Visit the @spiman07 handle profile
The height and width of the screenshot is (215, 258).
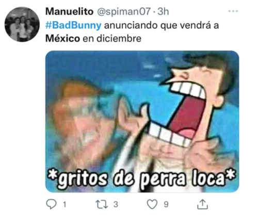tap(124, 12)
